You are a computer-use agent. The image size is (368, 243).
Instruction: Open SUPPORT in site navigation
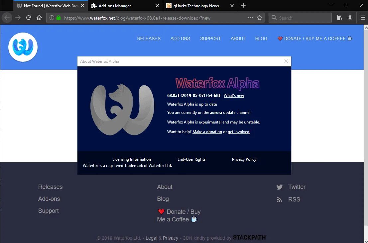(x=210, y=39)
